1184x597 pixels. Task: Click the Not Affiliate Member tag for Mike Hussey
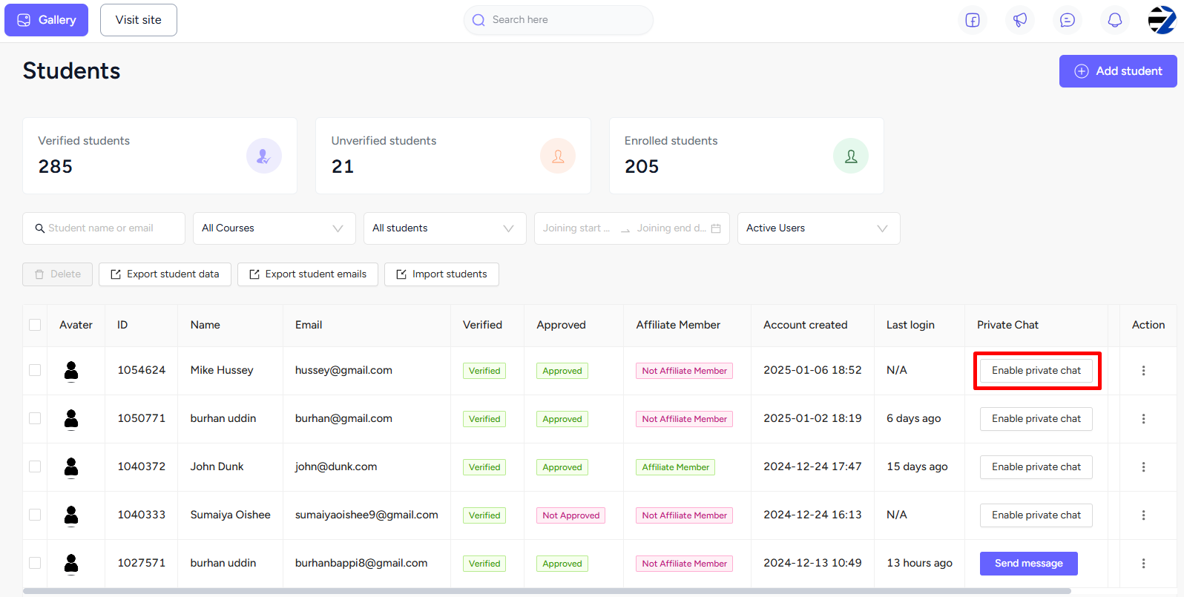684,371
